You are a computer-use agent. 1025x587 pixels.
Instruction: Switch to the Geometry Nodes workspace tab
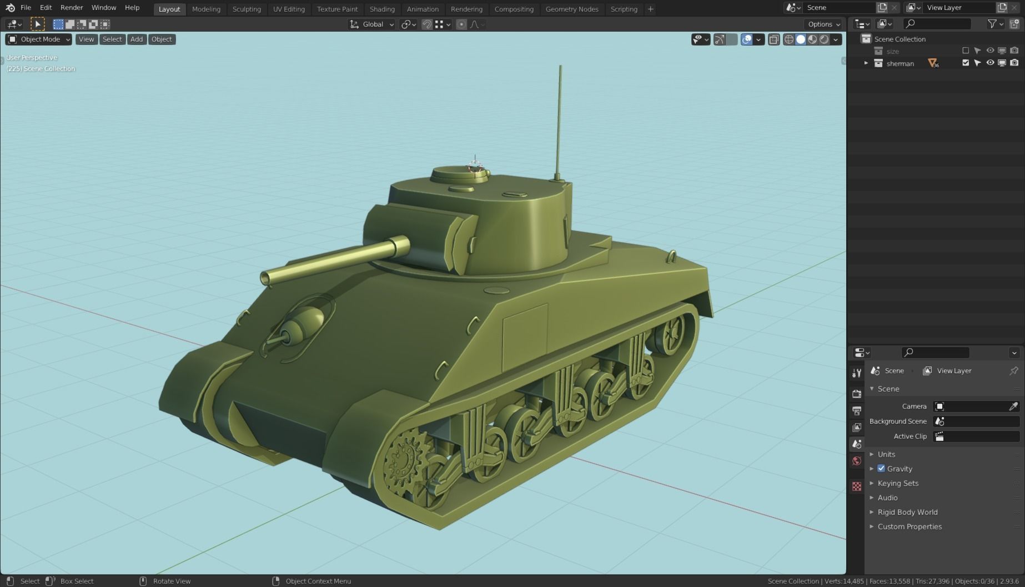click(572, 9)
